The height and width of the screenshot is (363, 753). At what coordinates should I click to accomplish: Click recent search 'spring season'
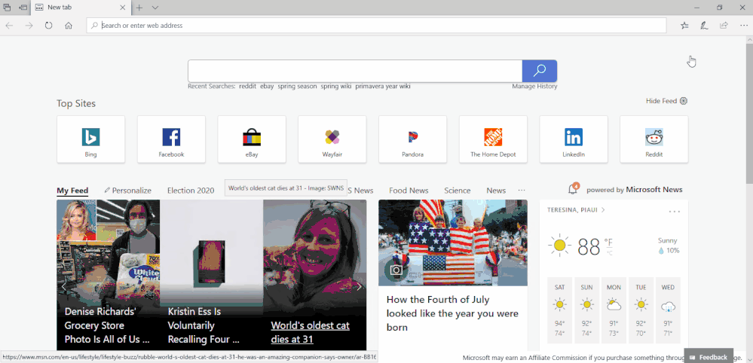tap(297, 87)
